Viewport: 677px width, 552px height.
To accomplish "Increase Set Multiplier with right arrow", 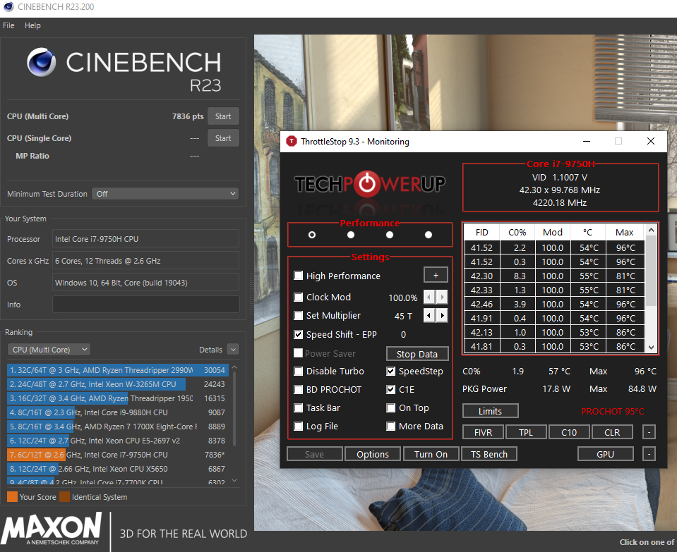I will click(x=442, y=315).
